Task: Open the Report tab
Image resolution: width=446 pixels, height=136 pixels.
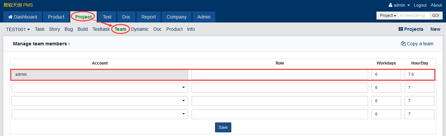Action: [148, 17]
